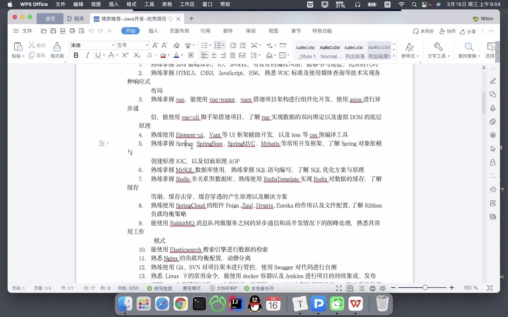Viewport: 508px width, 317px height.
Task: Undo the last action
Action: click(x=91, y=31)
